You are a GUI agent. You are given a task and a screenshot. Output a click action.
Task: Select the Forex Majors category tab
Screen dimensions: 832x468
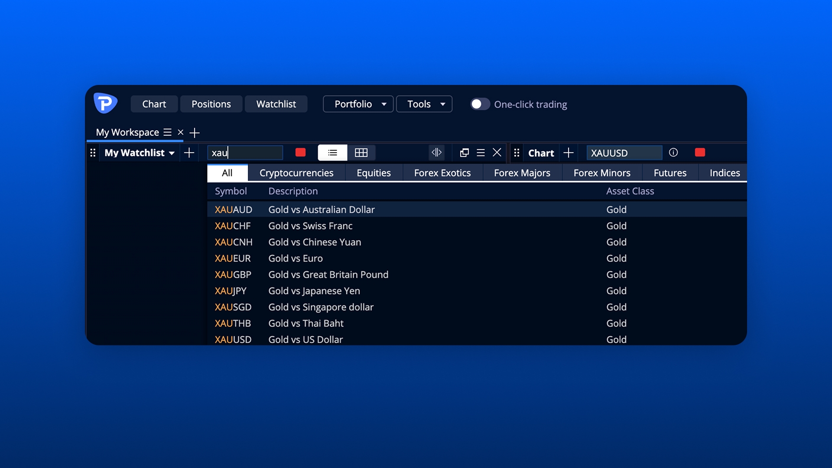coord(522,173)
